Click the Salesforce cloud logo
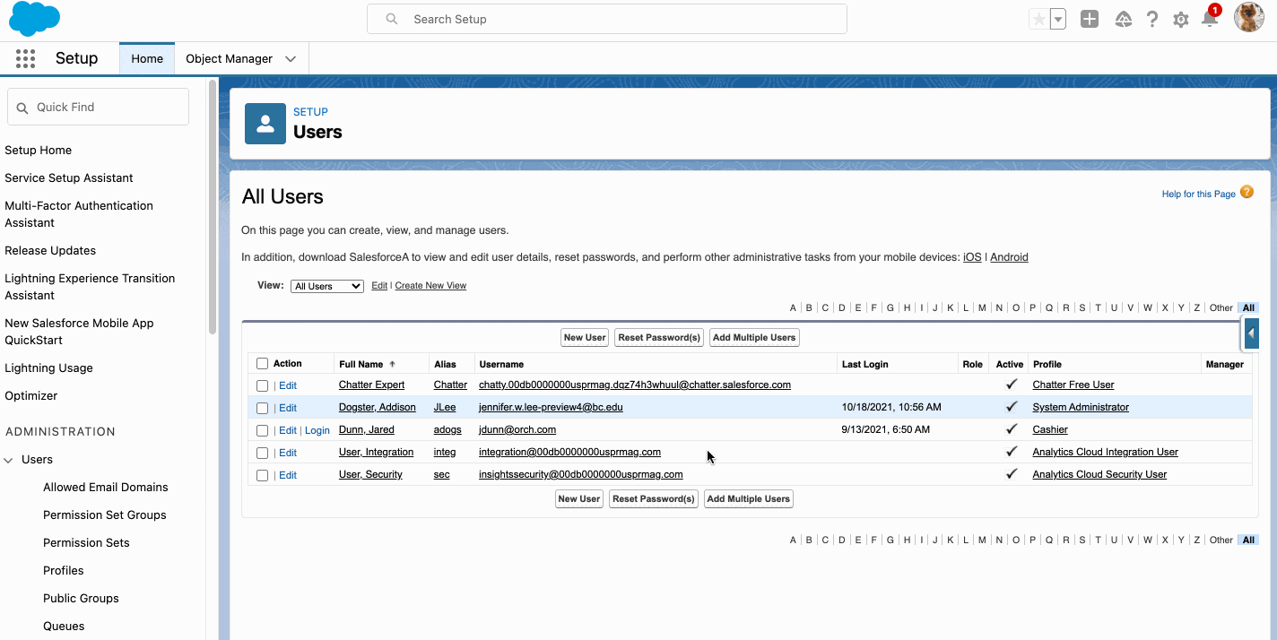This screenshot has height=640, width=1277. point(34,19)
